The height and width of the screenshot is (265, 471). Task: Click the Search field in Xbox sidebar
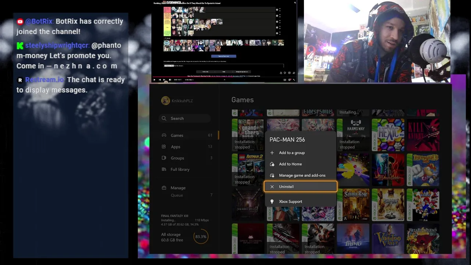click(185, 119)
